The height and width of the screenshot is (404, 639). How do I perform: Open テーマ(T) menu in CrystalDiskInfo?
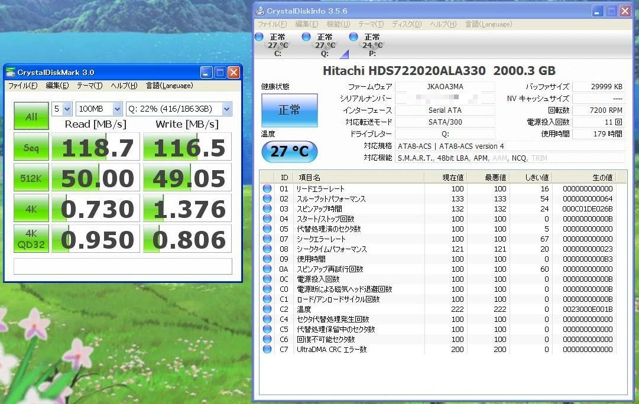tap(371, 24)
